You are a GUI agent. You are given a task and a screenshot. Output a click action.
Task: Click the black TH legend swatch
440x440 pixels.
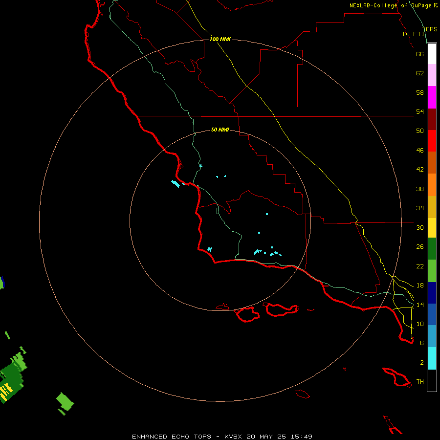[432, 380]
